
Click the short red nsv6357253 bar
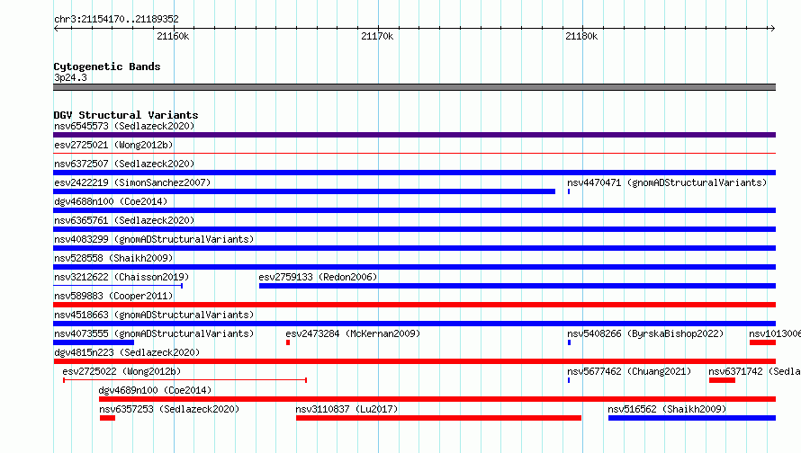coord(107,418)
